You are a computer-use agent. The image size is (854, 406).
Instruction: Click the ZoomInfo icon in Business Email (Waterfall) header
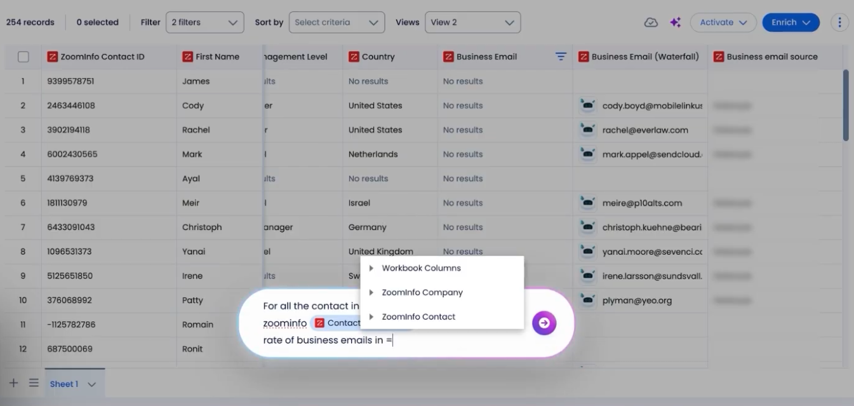coord(584,57)
